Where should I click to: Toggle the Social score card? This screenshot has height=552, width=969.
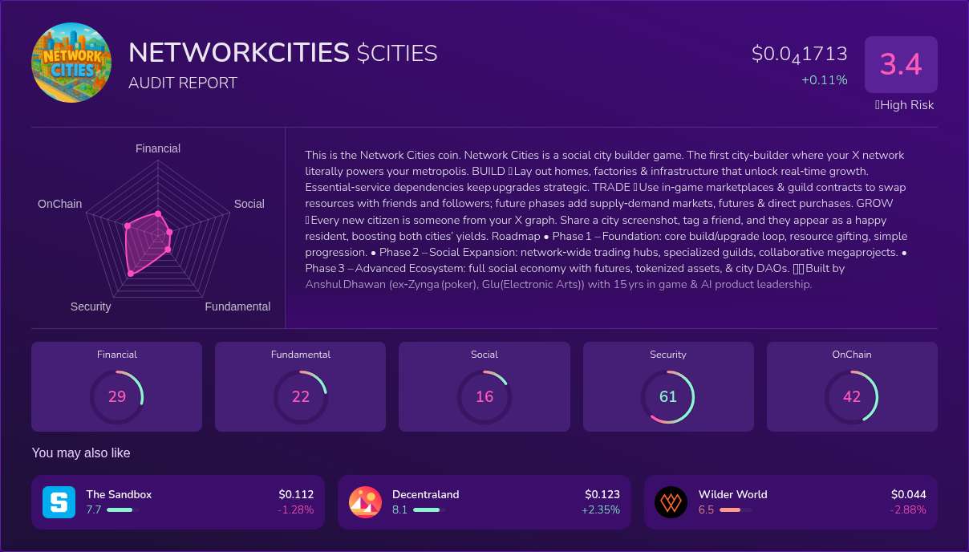click(x=484, y=386)
